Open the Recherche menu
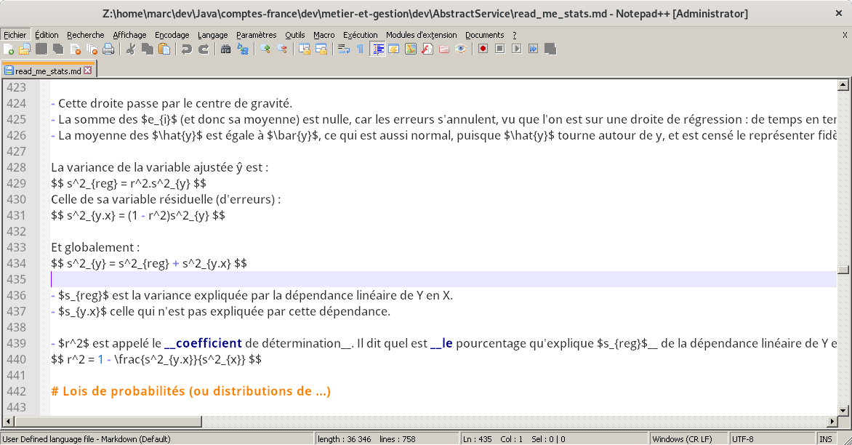 tap(85, 35)
